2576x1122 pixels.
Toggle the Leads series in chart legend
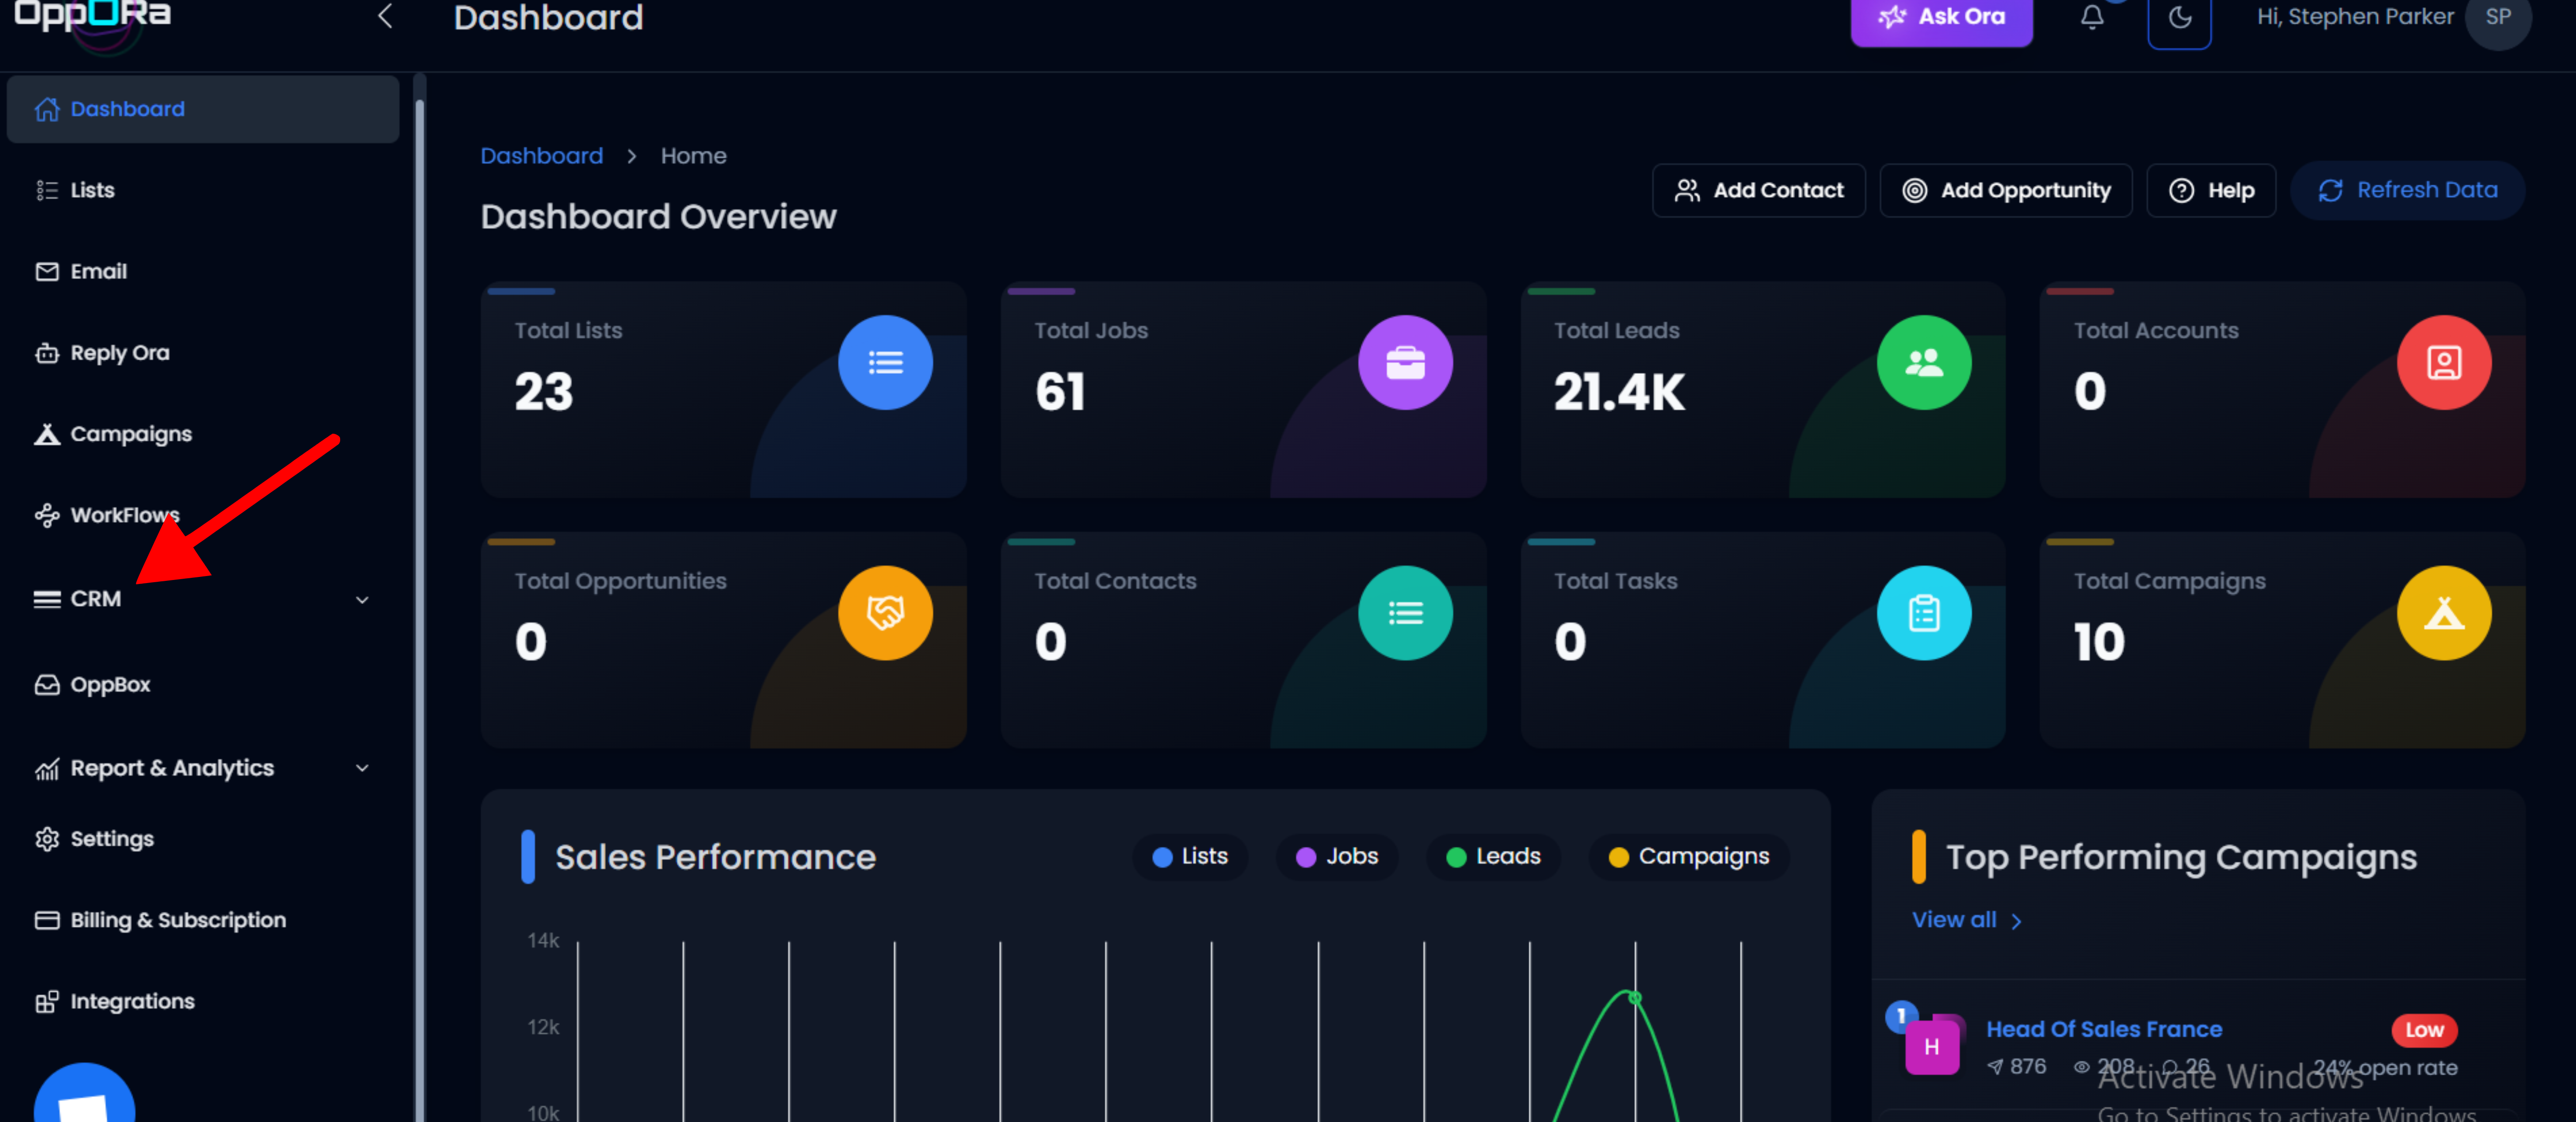1493,857
